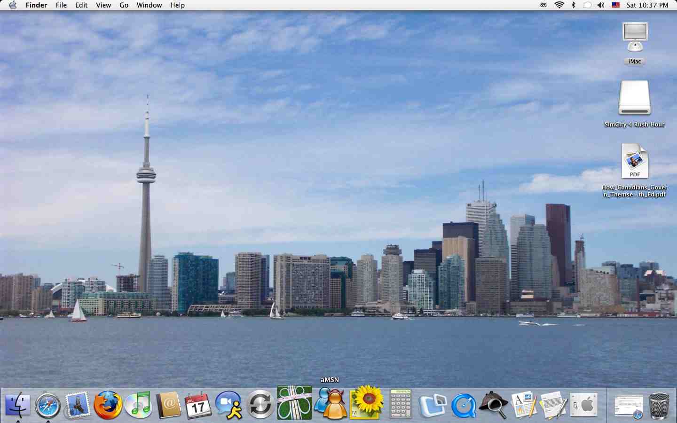Viewport: 677px width, 423px height.
Task: Open the US flag input menu
Action: [x=616, y=5]
